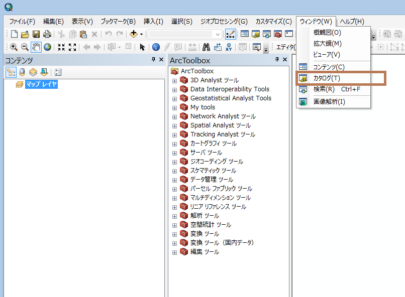Select the Zoom Out magnifier tool
405x297 pixels.
[x=25, y=47]
